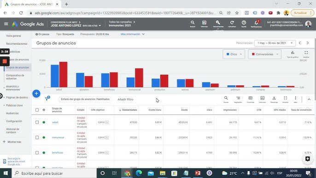
Task: Click the browser address bar
Action: [125, 13]
